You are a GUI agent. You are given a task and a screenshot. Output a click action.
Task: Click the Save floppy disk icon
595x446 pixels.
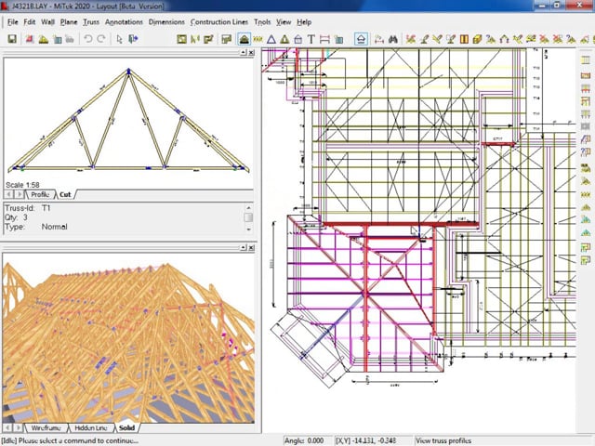click(x=12, y=39)
